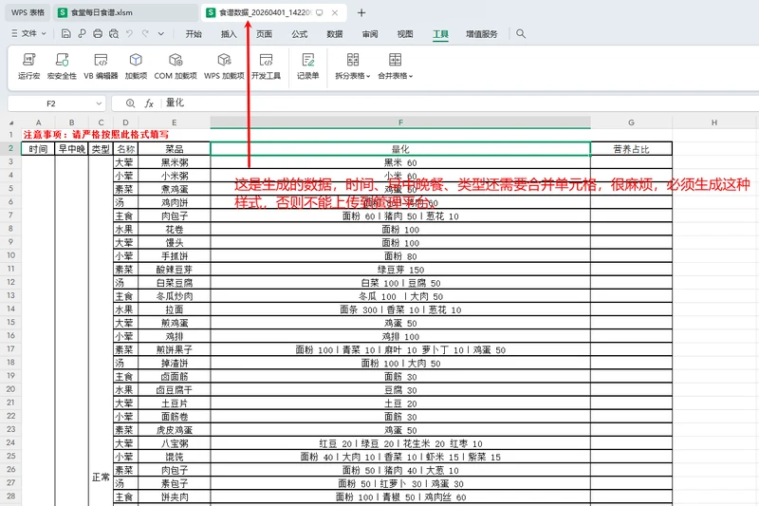
Task: Save the workbook with the save icon
Action: (66, 33)
